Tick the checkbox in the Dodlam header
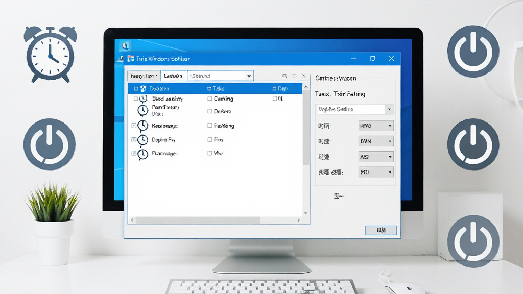The image size is (523, 294). click(x=136, y=89)
